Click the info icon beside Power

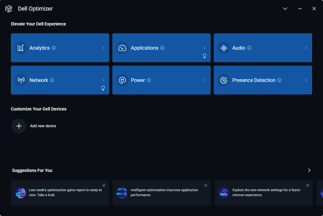tap(149, 80)
